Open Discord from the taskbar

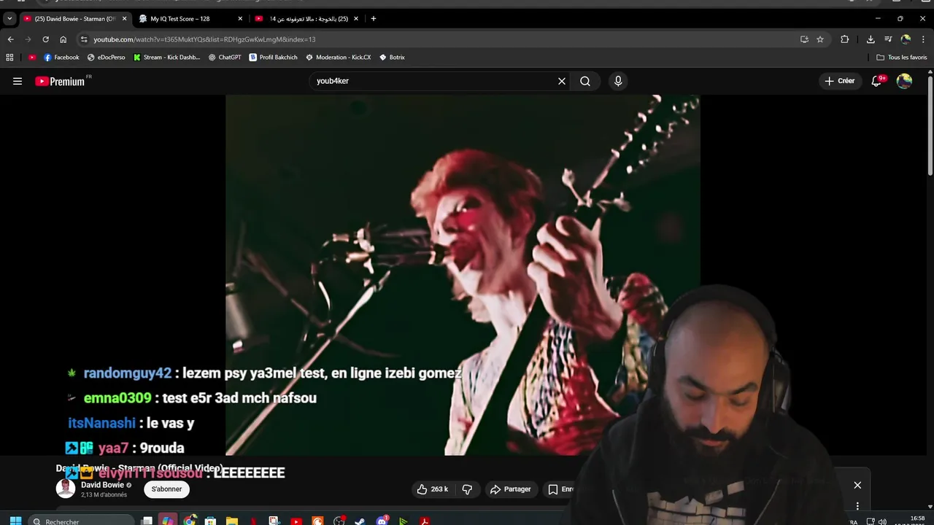[x=382, y=521]
